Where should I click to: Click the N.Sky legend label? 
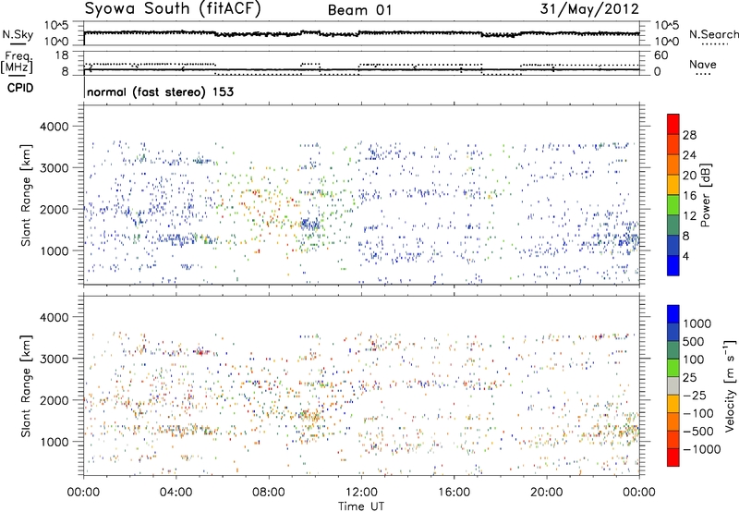pos(18,34)
